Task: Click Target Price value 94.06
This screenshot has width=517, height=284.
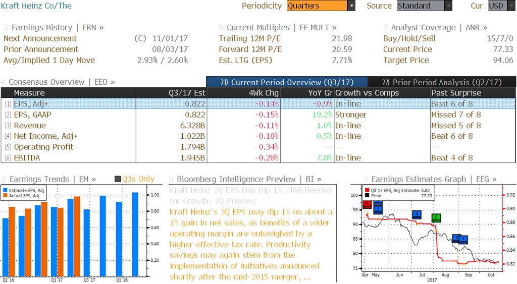Action: click(503, 61)
